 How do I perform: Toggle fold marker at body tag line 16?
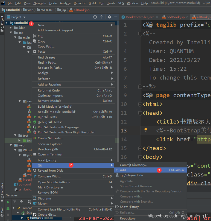(140, 157)
